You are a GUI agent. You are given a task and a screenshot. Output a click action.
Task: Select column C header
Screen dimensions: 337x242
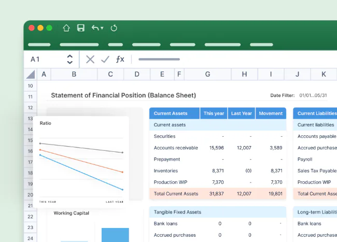(x=110, y=74)
